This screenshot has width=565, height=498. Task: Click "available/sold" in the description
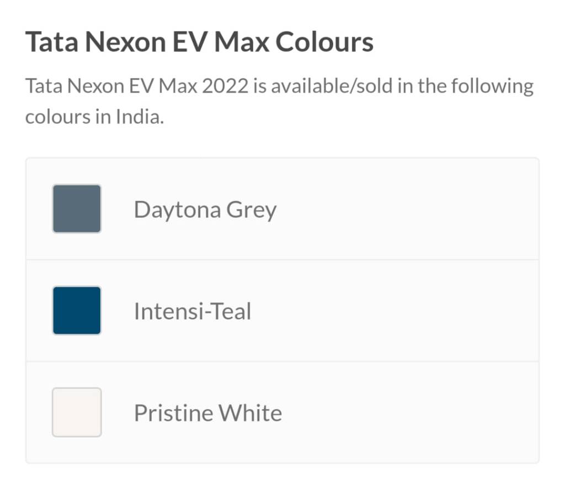click(x=328, y=86)
